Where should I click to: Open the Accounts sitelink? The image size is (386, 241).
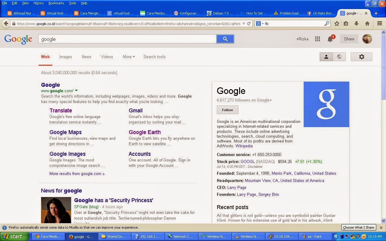(x=140, y=154)
